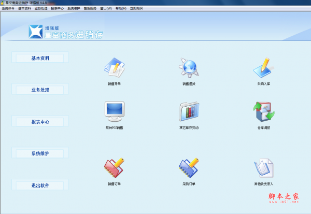Click the 其他收支录入 document icon
This screenshot has width=311, height=214.
[x=264, y=167]
